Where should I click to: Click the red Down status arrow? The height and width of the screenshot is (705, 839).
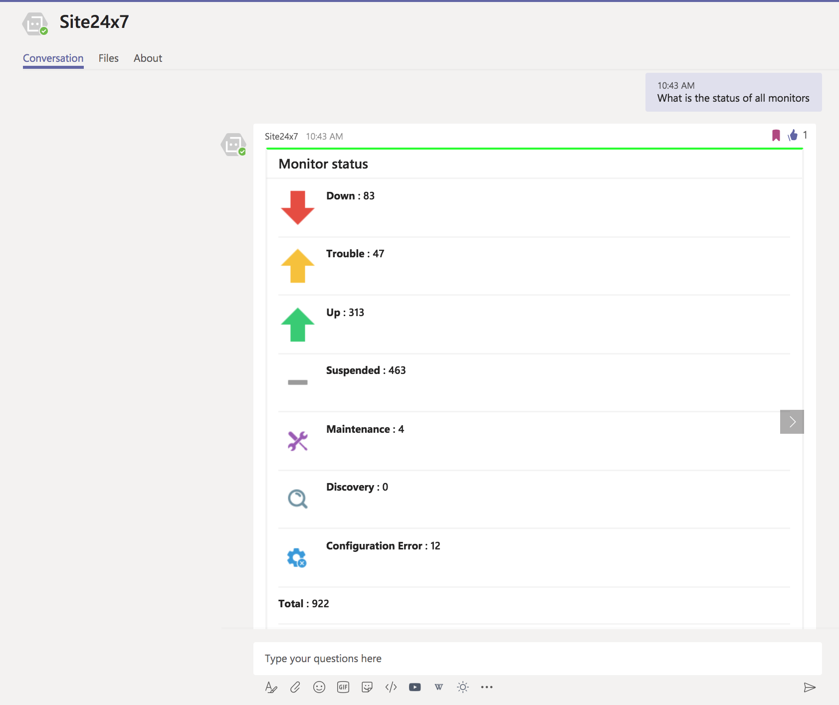pos(298,207)
